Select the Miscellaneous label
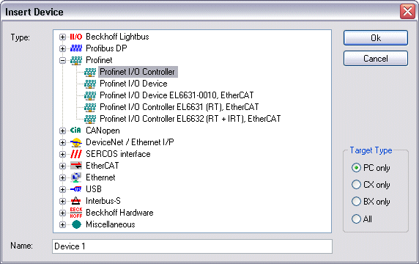The image size is (419, 264). (111, 224)
